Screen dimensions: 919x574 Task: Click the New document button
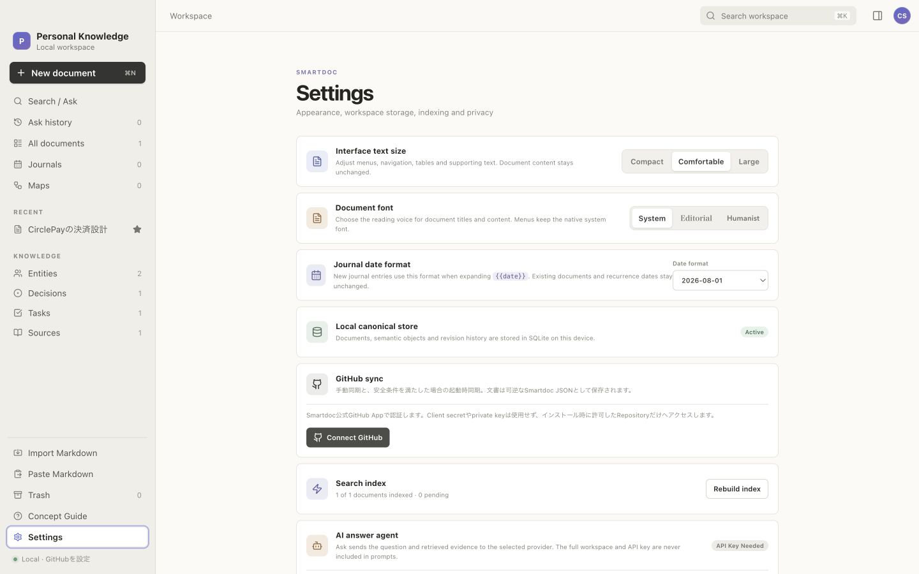coord(77,73)
